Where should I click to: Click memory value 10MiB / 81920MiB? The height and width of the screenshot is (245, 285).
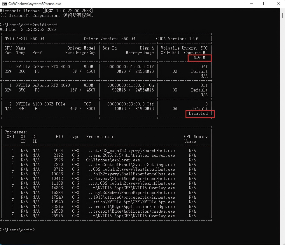pos(134,109)
